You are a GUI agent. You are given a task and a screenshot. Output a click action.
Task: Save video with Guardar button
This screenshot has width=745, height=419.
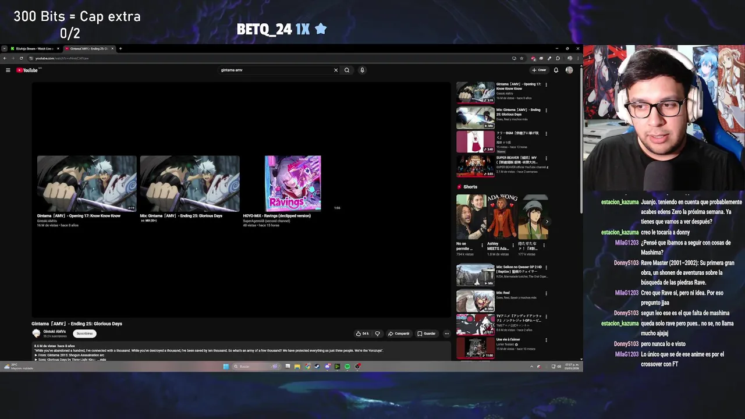(x=427, y=333)
